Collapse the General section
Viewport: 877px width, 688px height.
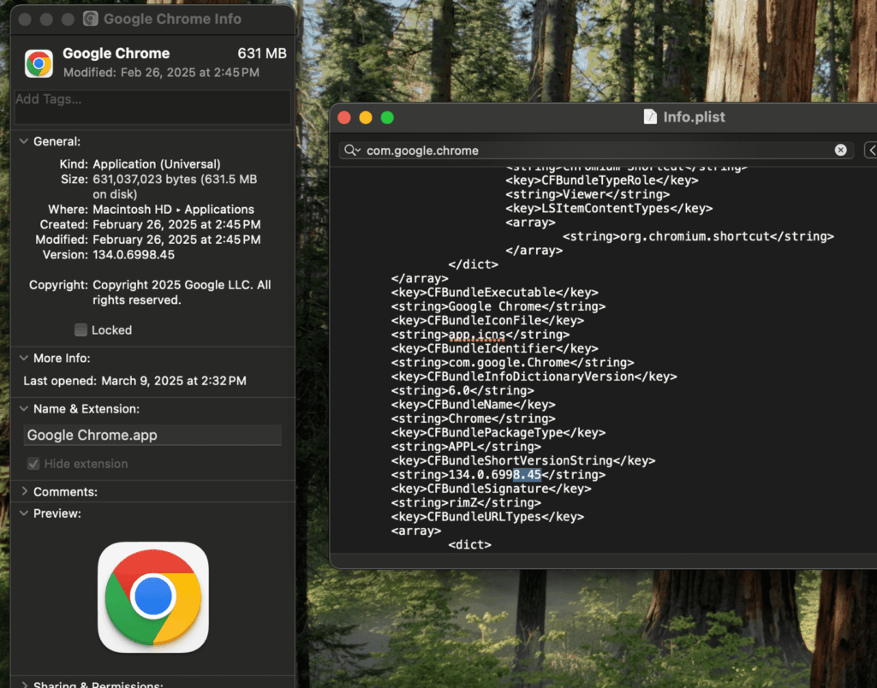tap(23, 142)
